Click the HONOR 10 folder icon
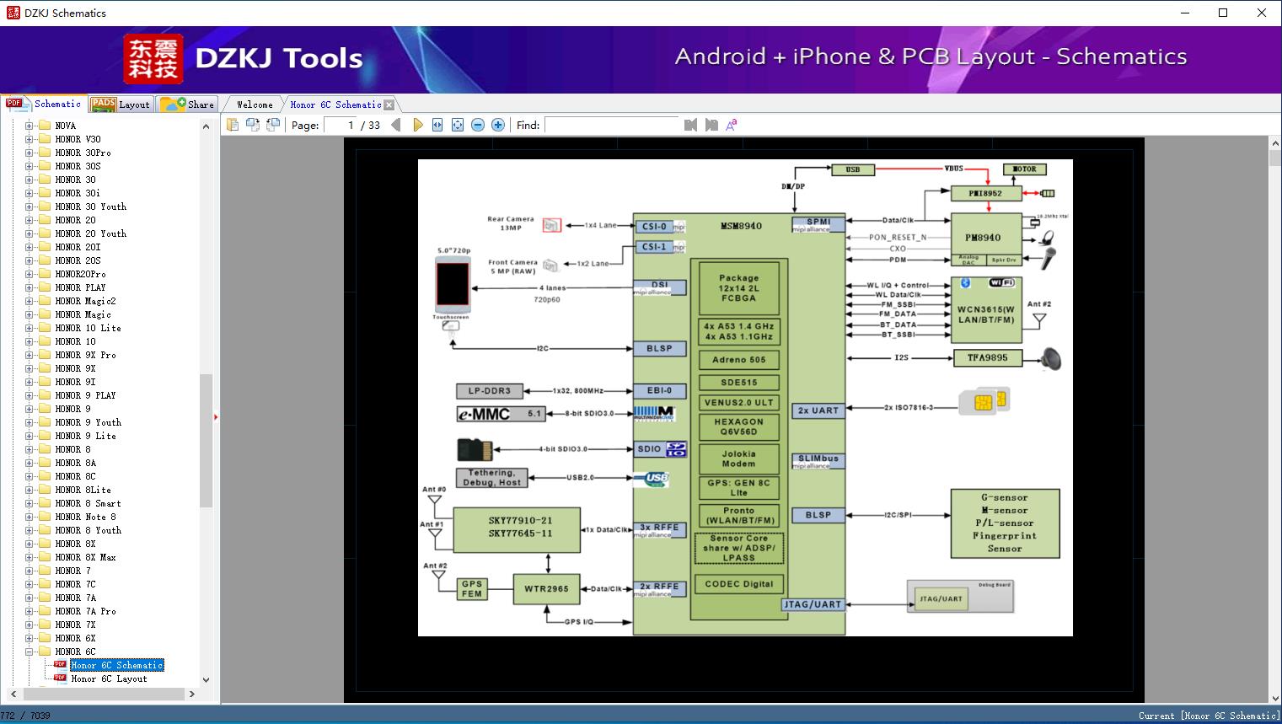Viewport: 1282px width, 724px height. (x=45, y=341)
